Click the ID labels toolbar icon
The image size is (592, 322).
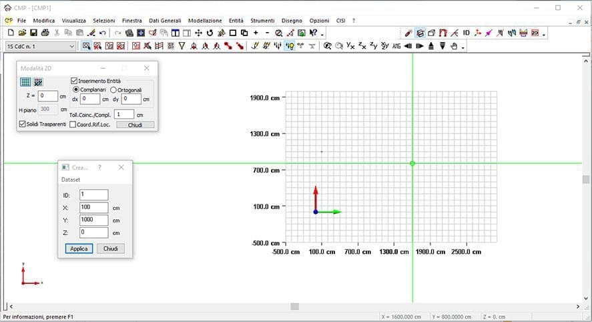(467, 33)
